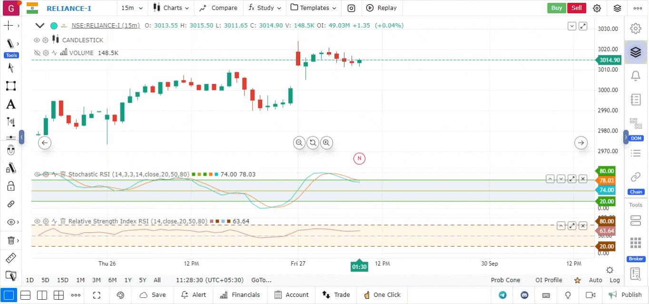Click the layers icon in top toolbar
Image resolution: width=649 pixels, height=304 pixels.
[x=617, y=8]
